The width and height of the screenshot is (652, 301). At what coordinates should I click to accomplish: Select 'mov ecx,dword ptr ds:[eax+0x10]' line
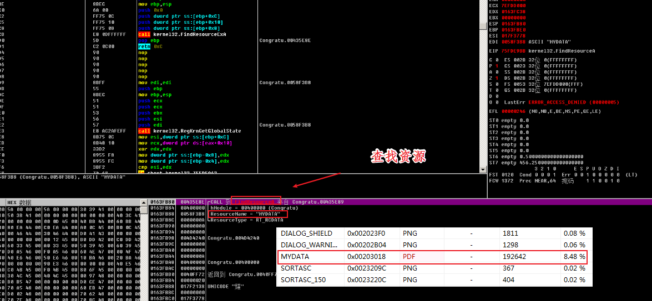click(185, 143)
